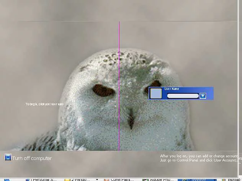
Task: Click the 'To begin, click your user name' text
Action: tap(44, 104)
